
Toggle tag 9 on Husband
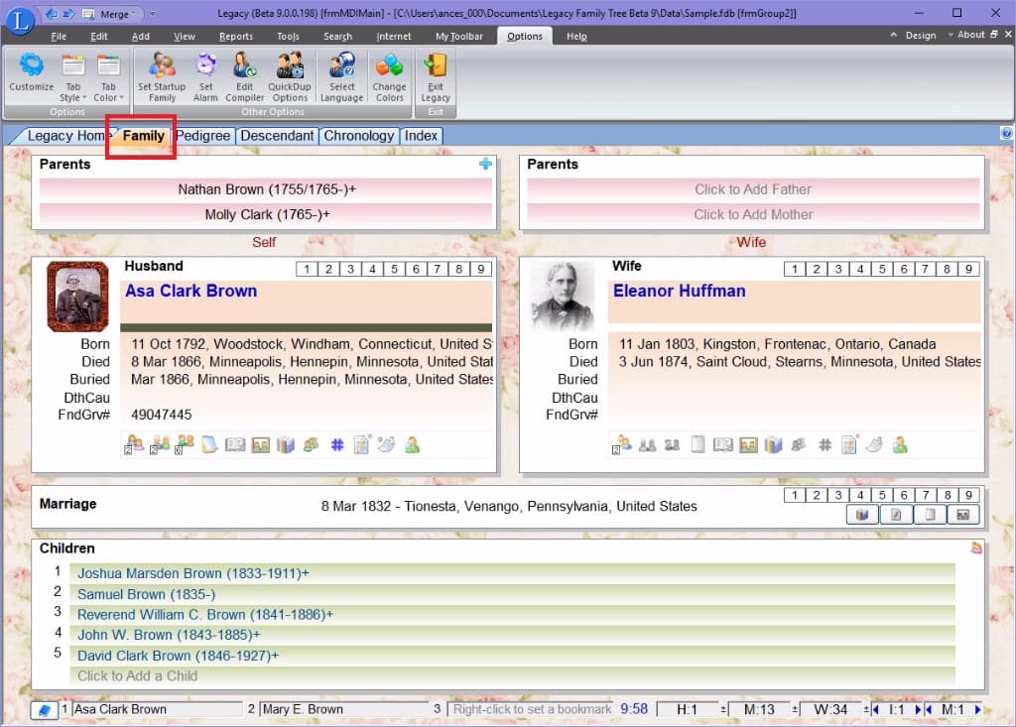pos(481,269)
